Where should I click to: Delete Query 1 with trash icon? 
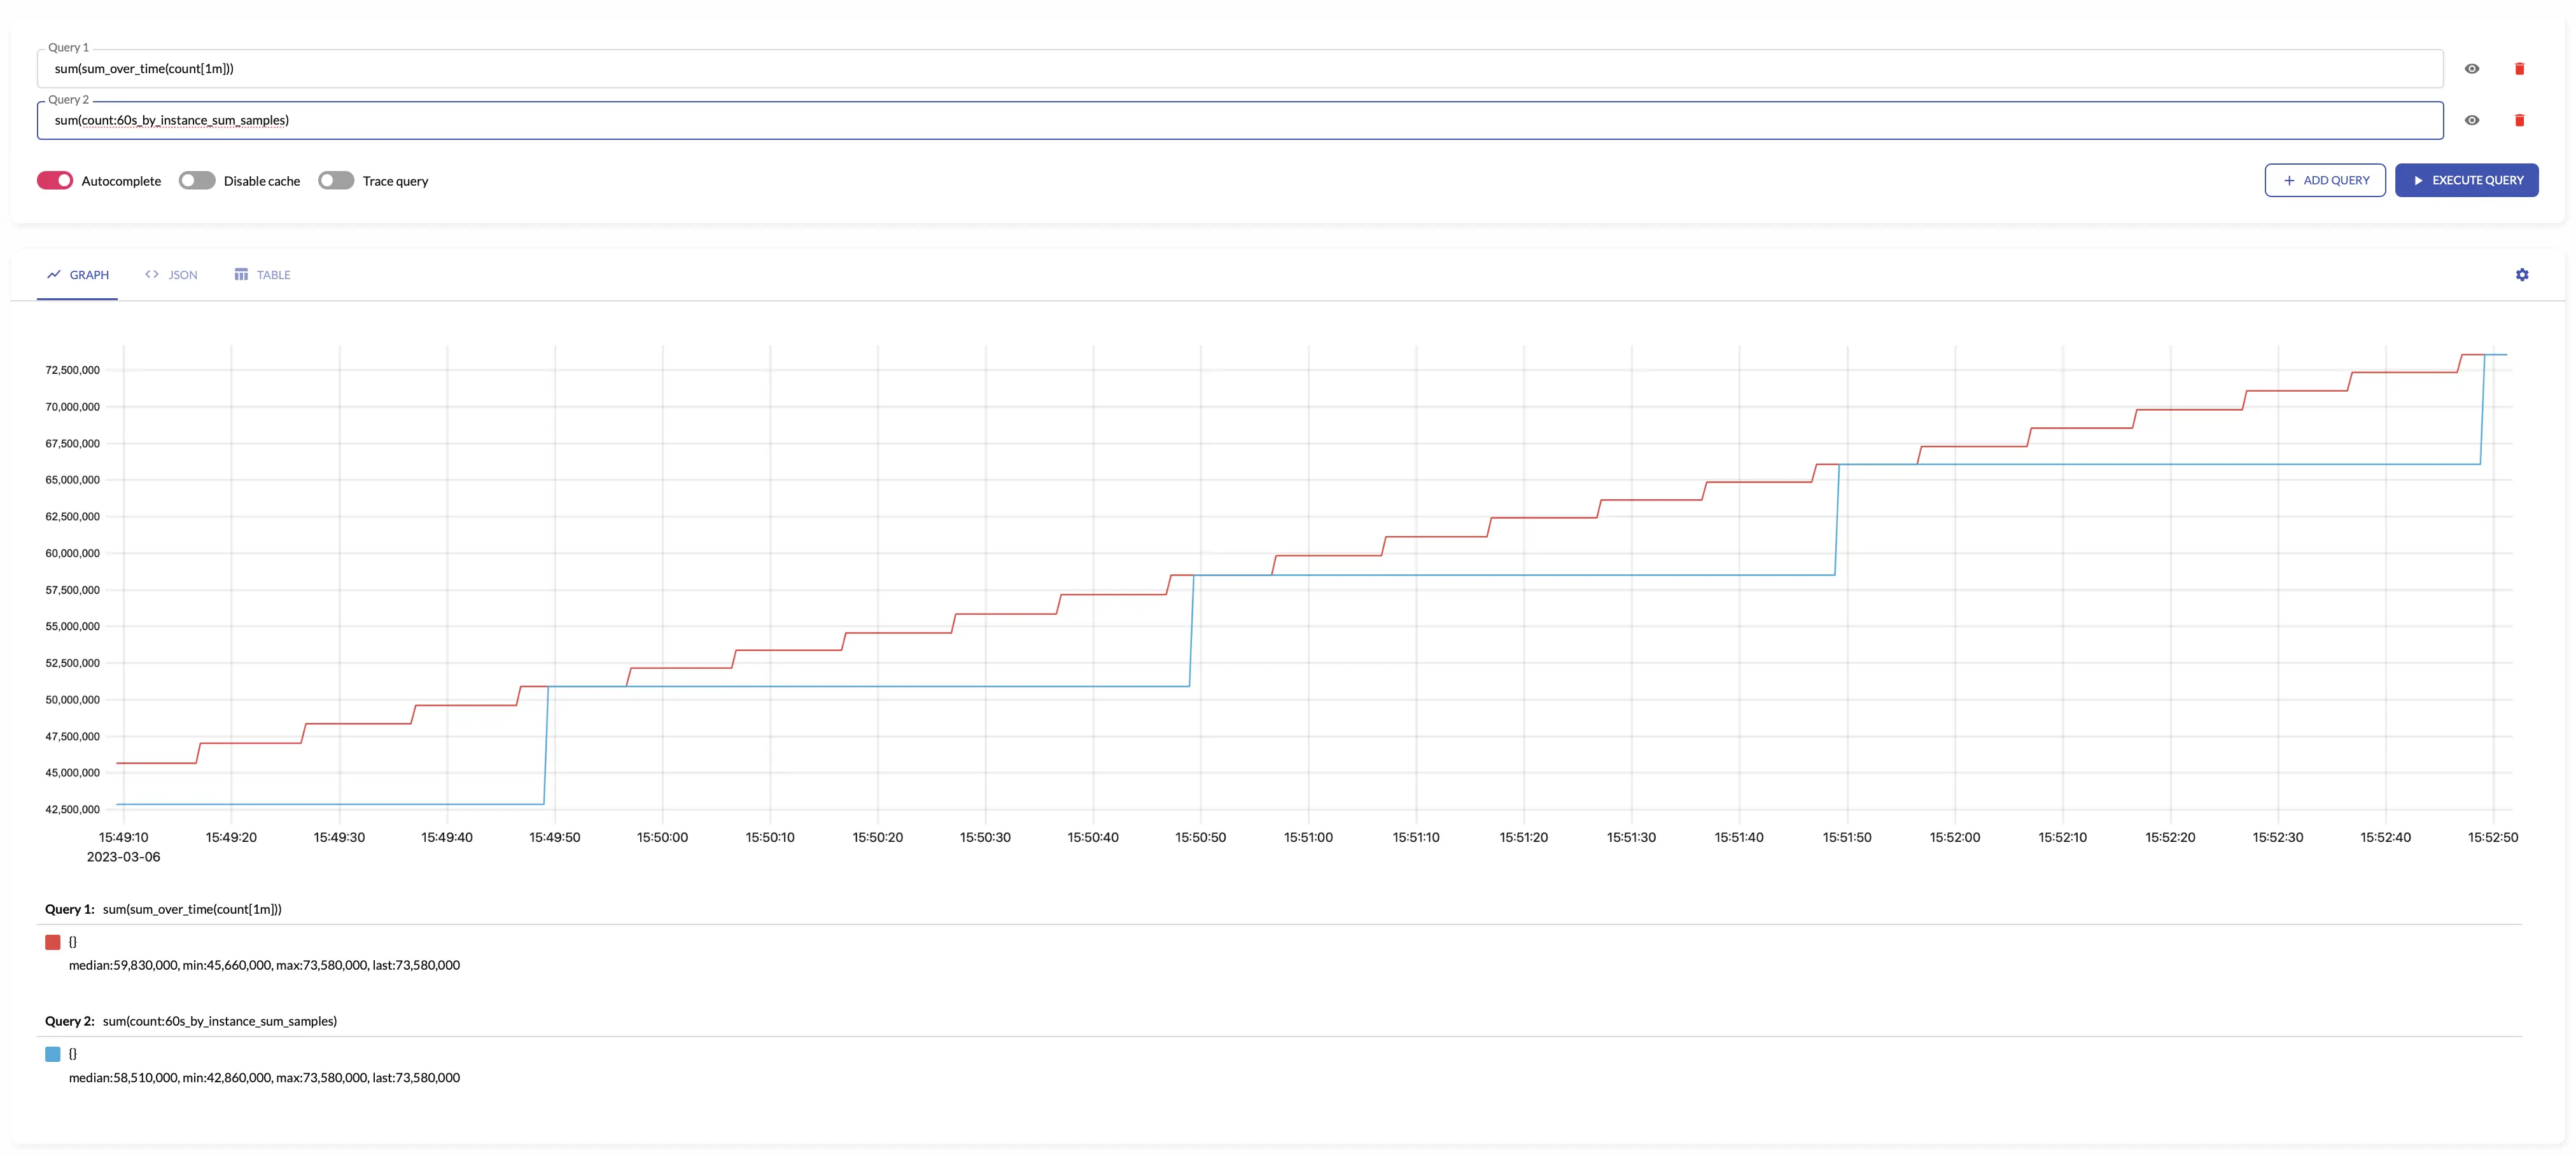point(2519,69)
